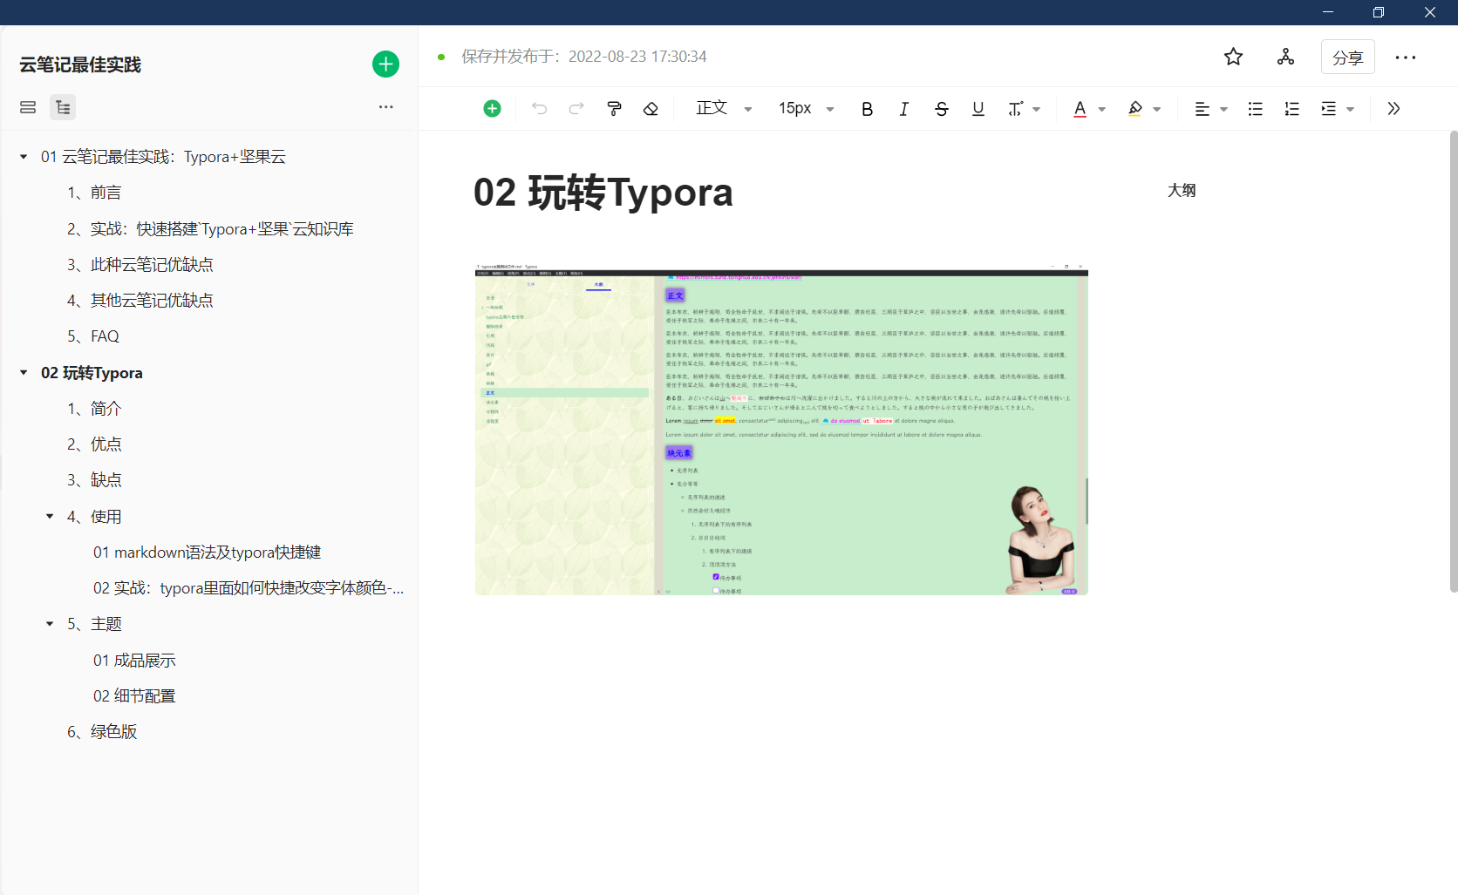1458x895 pixels.
Task: Open note more options ellipsis in header
Action: pos(1406,58)
